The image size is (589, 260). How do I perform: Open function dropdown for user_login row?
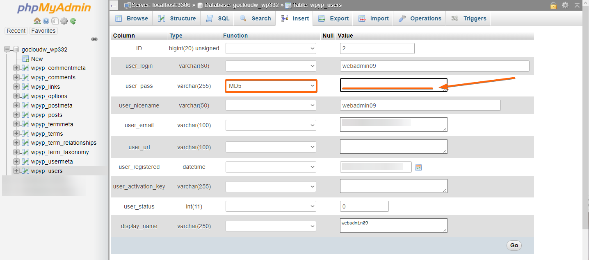(x=271, y=66)
